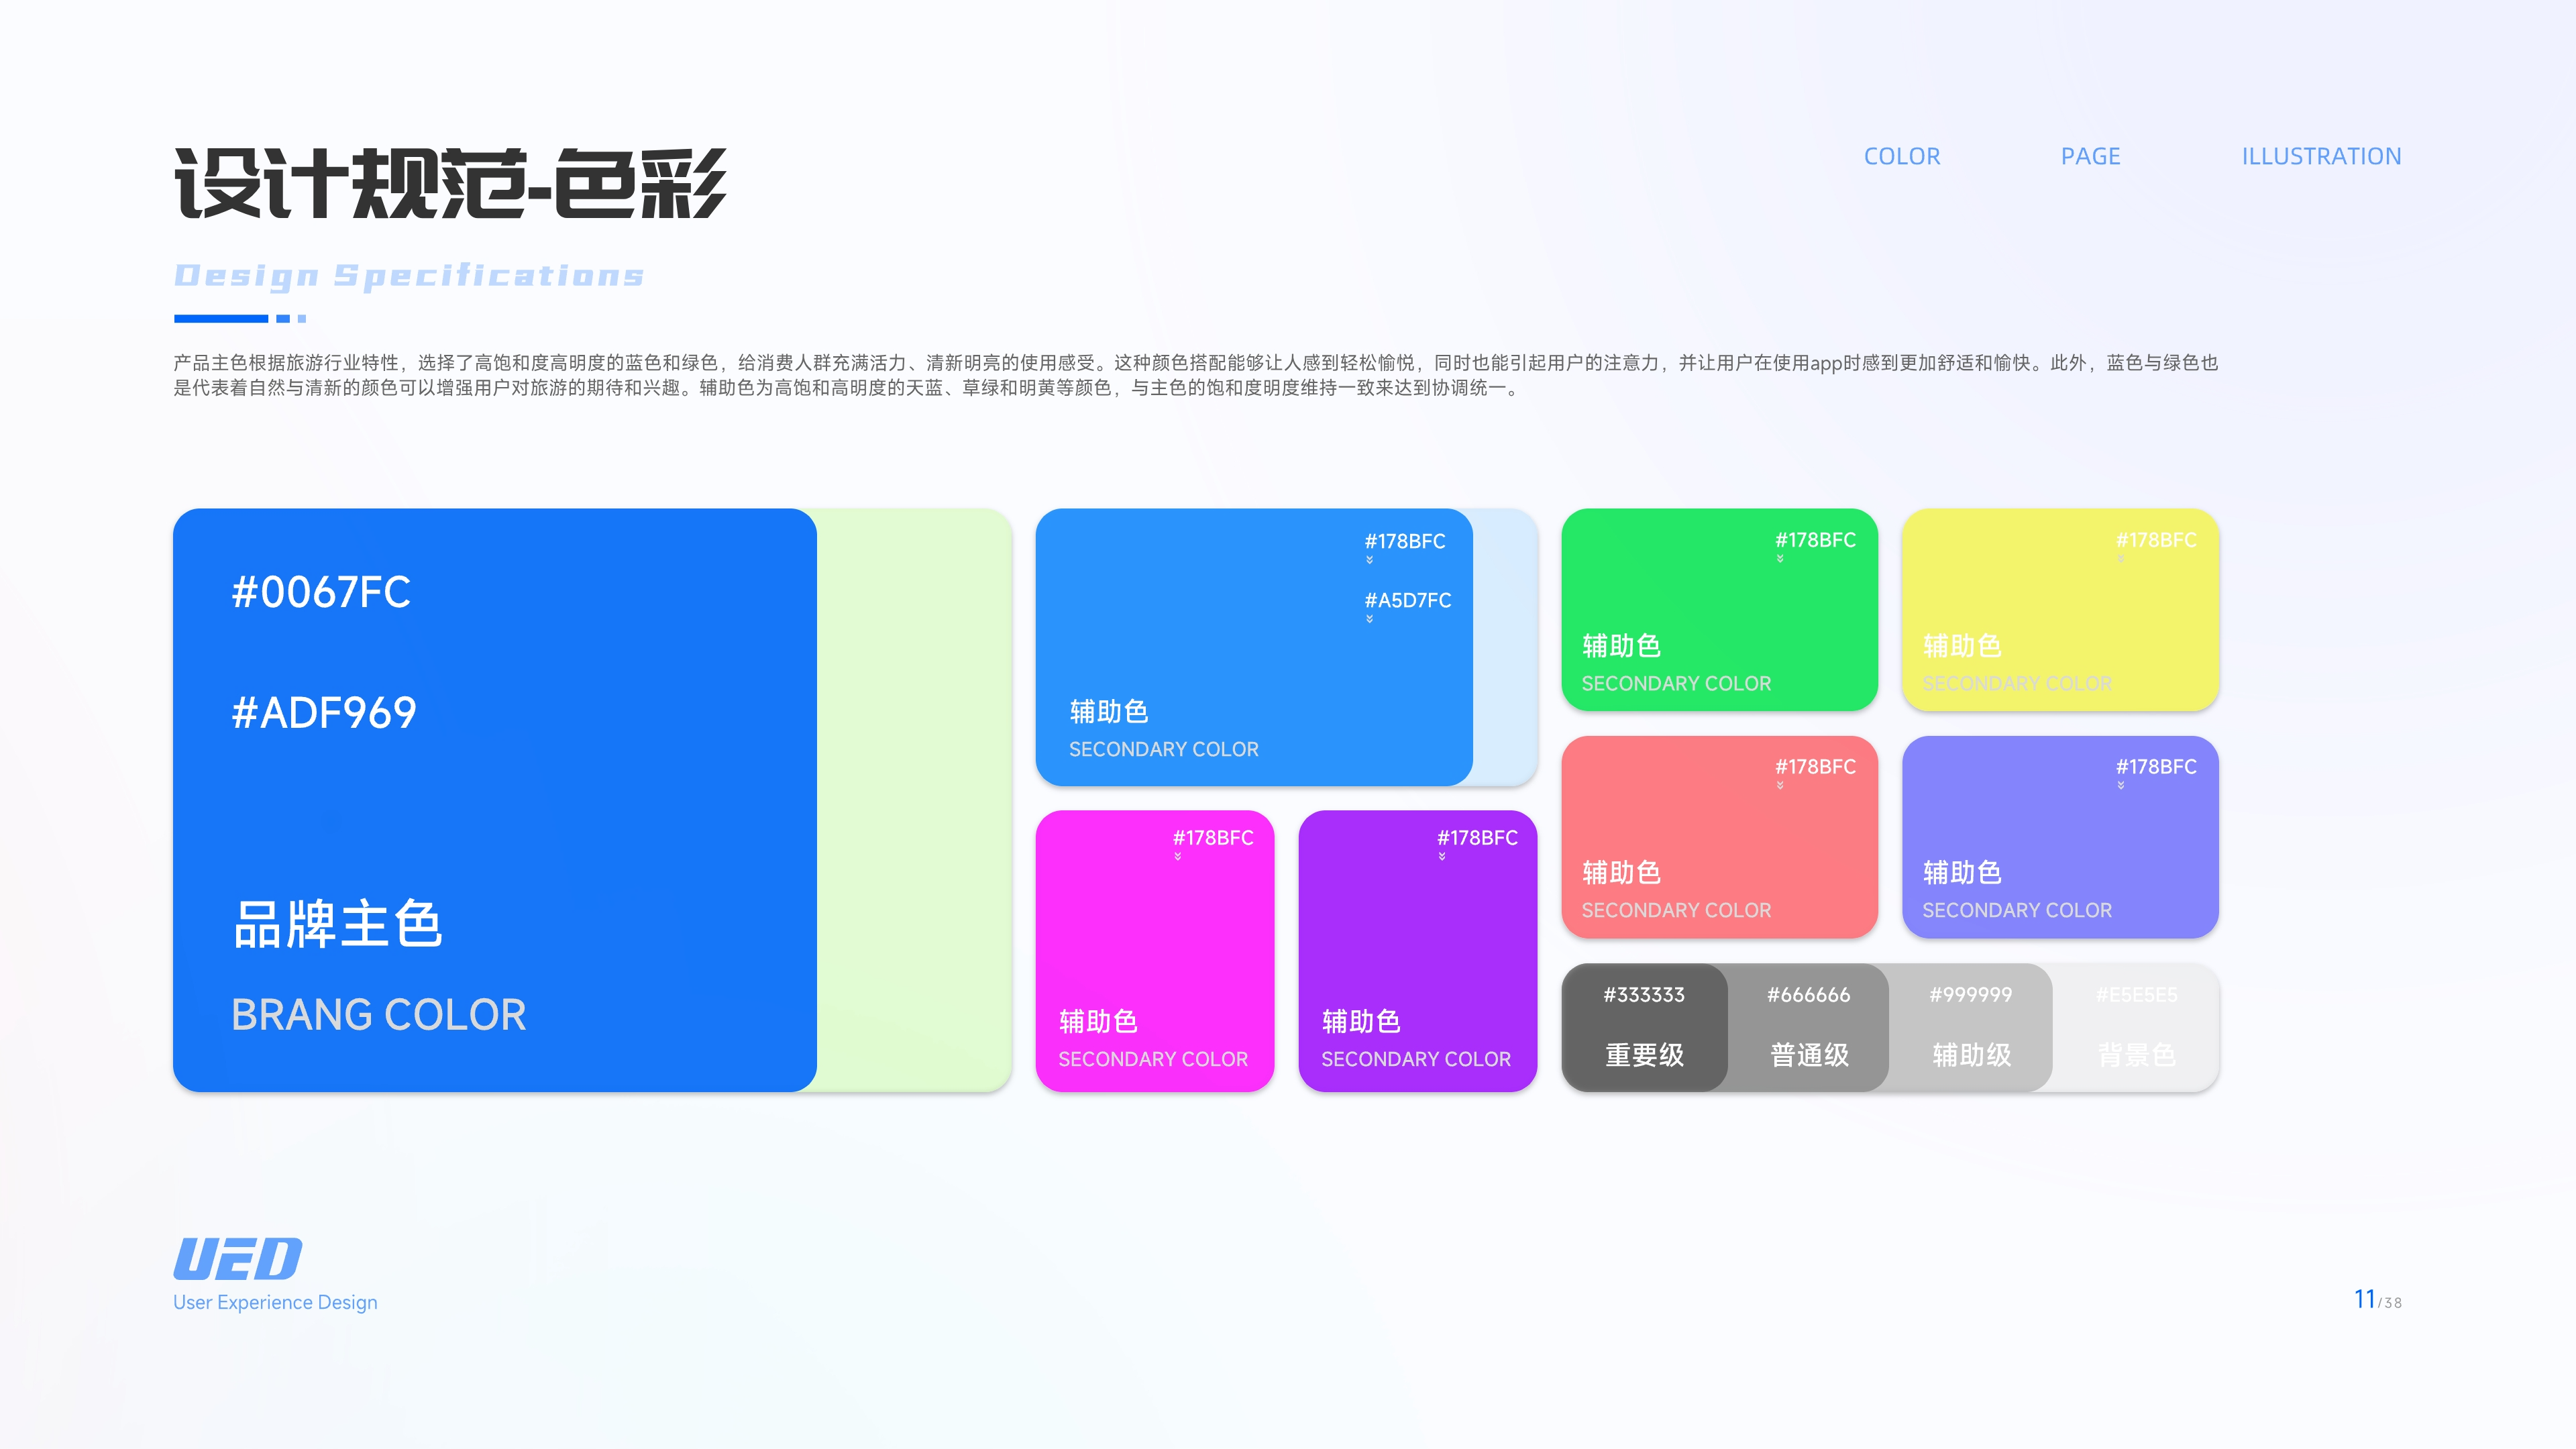
Task: Click the chevron under #A5D7FC hex code
Action: [x=1369, y=619]
